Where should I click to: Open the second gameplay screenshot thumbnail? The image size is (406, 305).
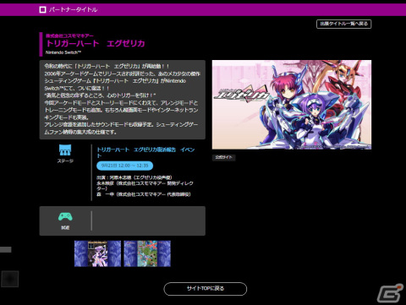coord(147,253)
